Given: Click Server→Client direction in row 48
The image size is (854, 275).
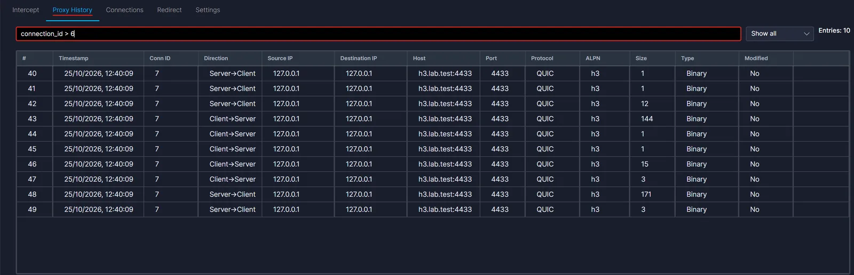Looking at the screenshot, I should (232, 194).
